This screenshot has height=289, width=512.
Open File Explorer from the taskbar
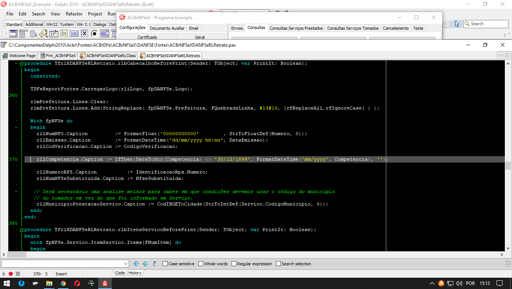point(49,283)
